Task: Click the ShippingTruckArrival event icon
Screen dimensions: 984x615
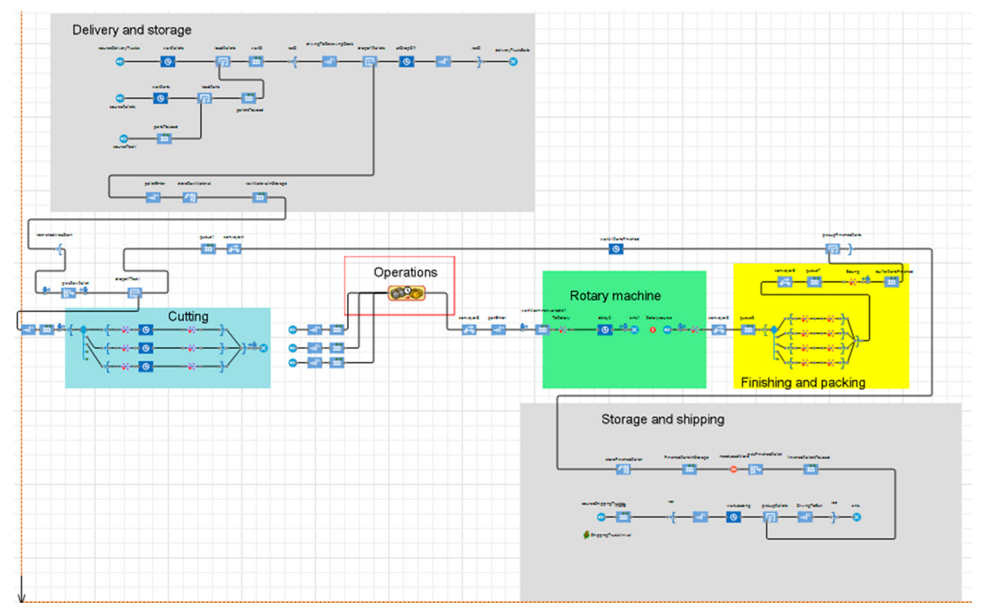Action: [x=586, y=535]
